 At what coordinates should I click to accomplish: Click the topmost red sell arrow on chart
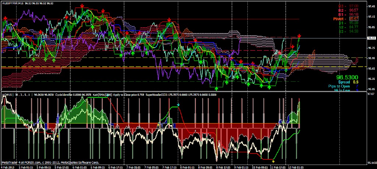click(82, 6)
